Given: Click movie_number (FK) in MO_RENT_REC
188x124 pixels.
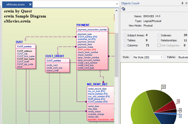Looking at the screenshot, I should click(98, 94).
